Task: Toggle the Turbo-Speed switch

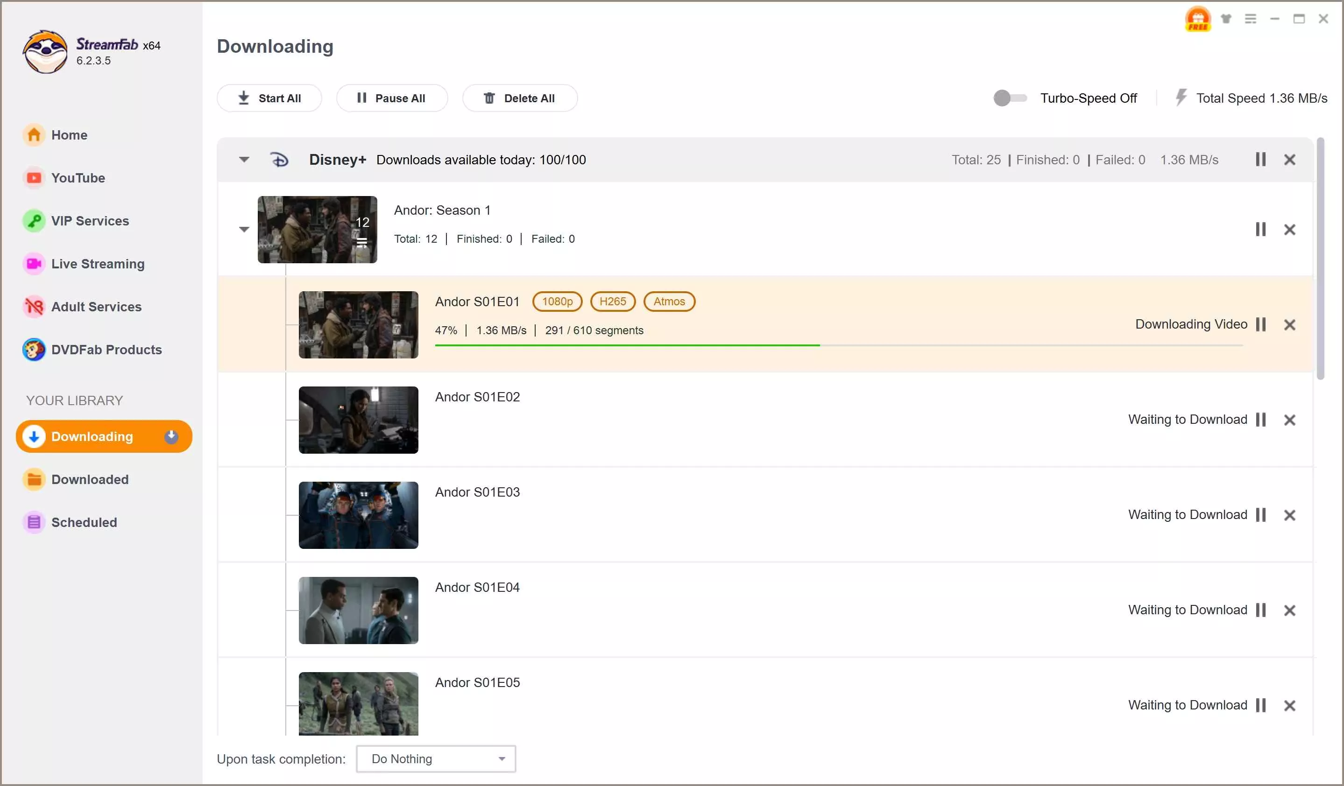Action: pyautogui.click(x=1009, y=98)
